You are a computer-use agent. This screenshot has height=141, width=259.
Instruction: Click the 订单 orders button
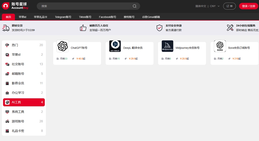click(x=229, y=6)
